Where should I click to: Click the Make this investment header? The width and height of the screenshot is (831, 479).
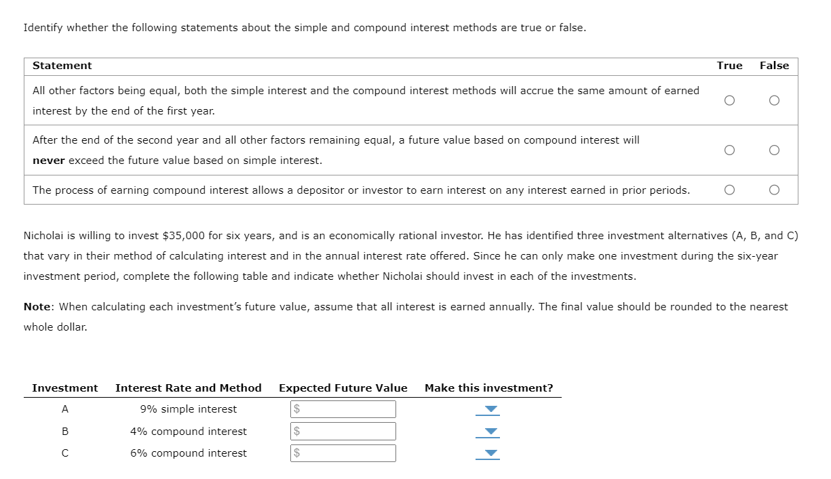[488, 388]
